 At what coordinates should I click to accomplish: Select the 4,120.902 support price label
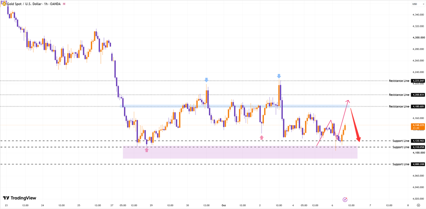418,141
